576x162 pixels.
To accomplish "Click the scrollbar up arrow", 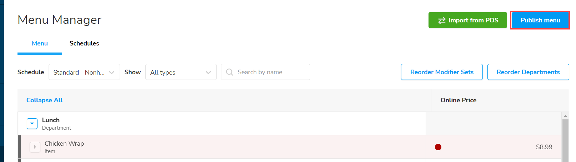I will [565, 116].
